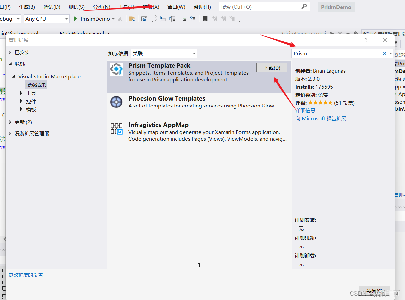The height and width of the screenshot is (300, 405).
Task: Open the toolbar overflow options arrow after the bookmark icons
Action: pos(240,21)
